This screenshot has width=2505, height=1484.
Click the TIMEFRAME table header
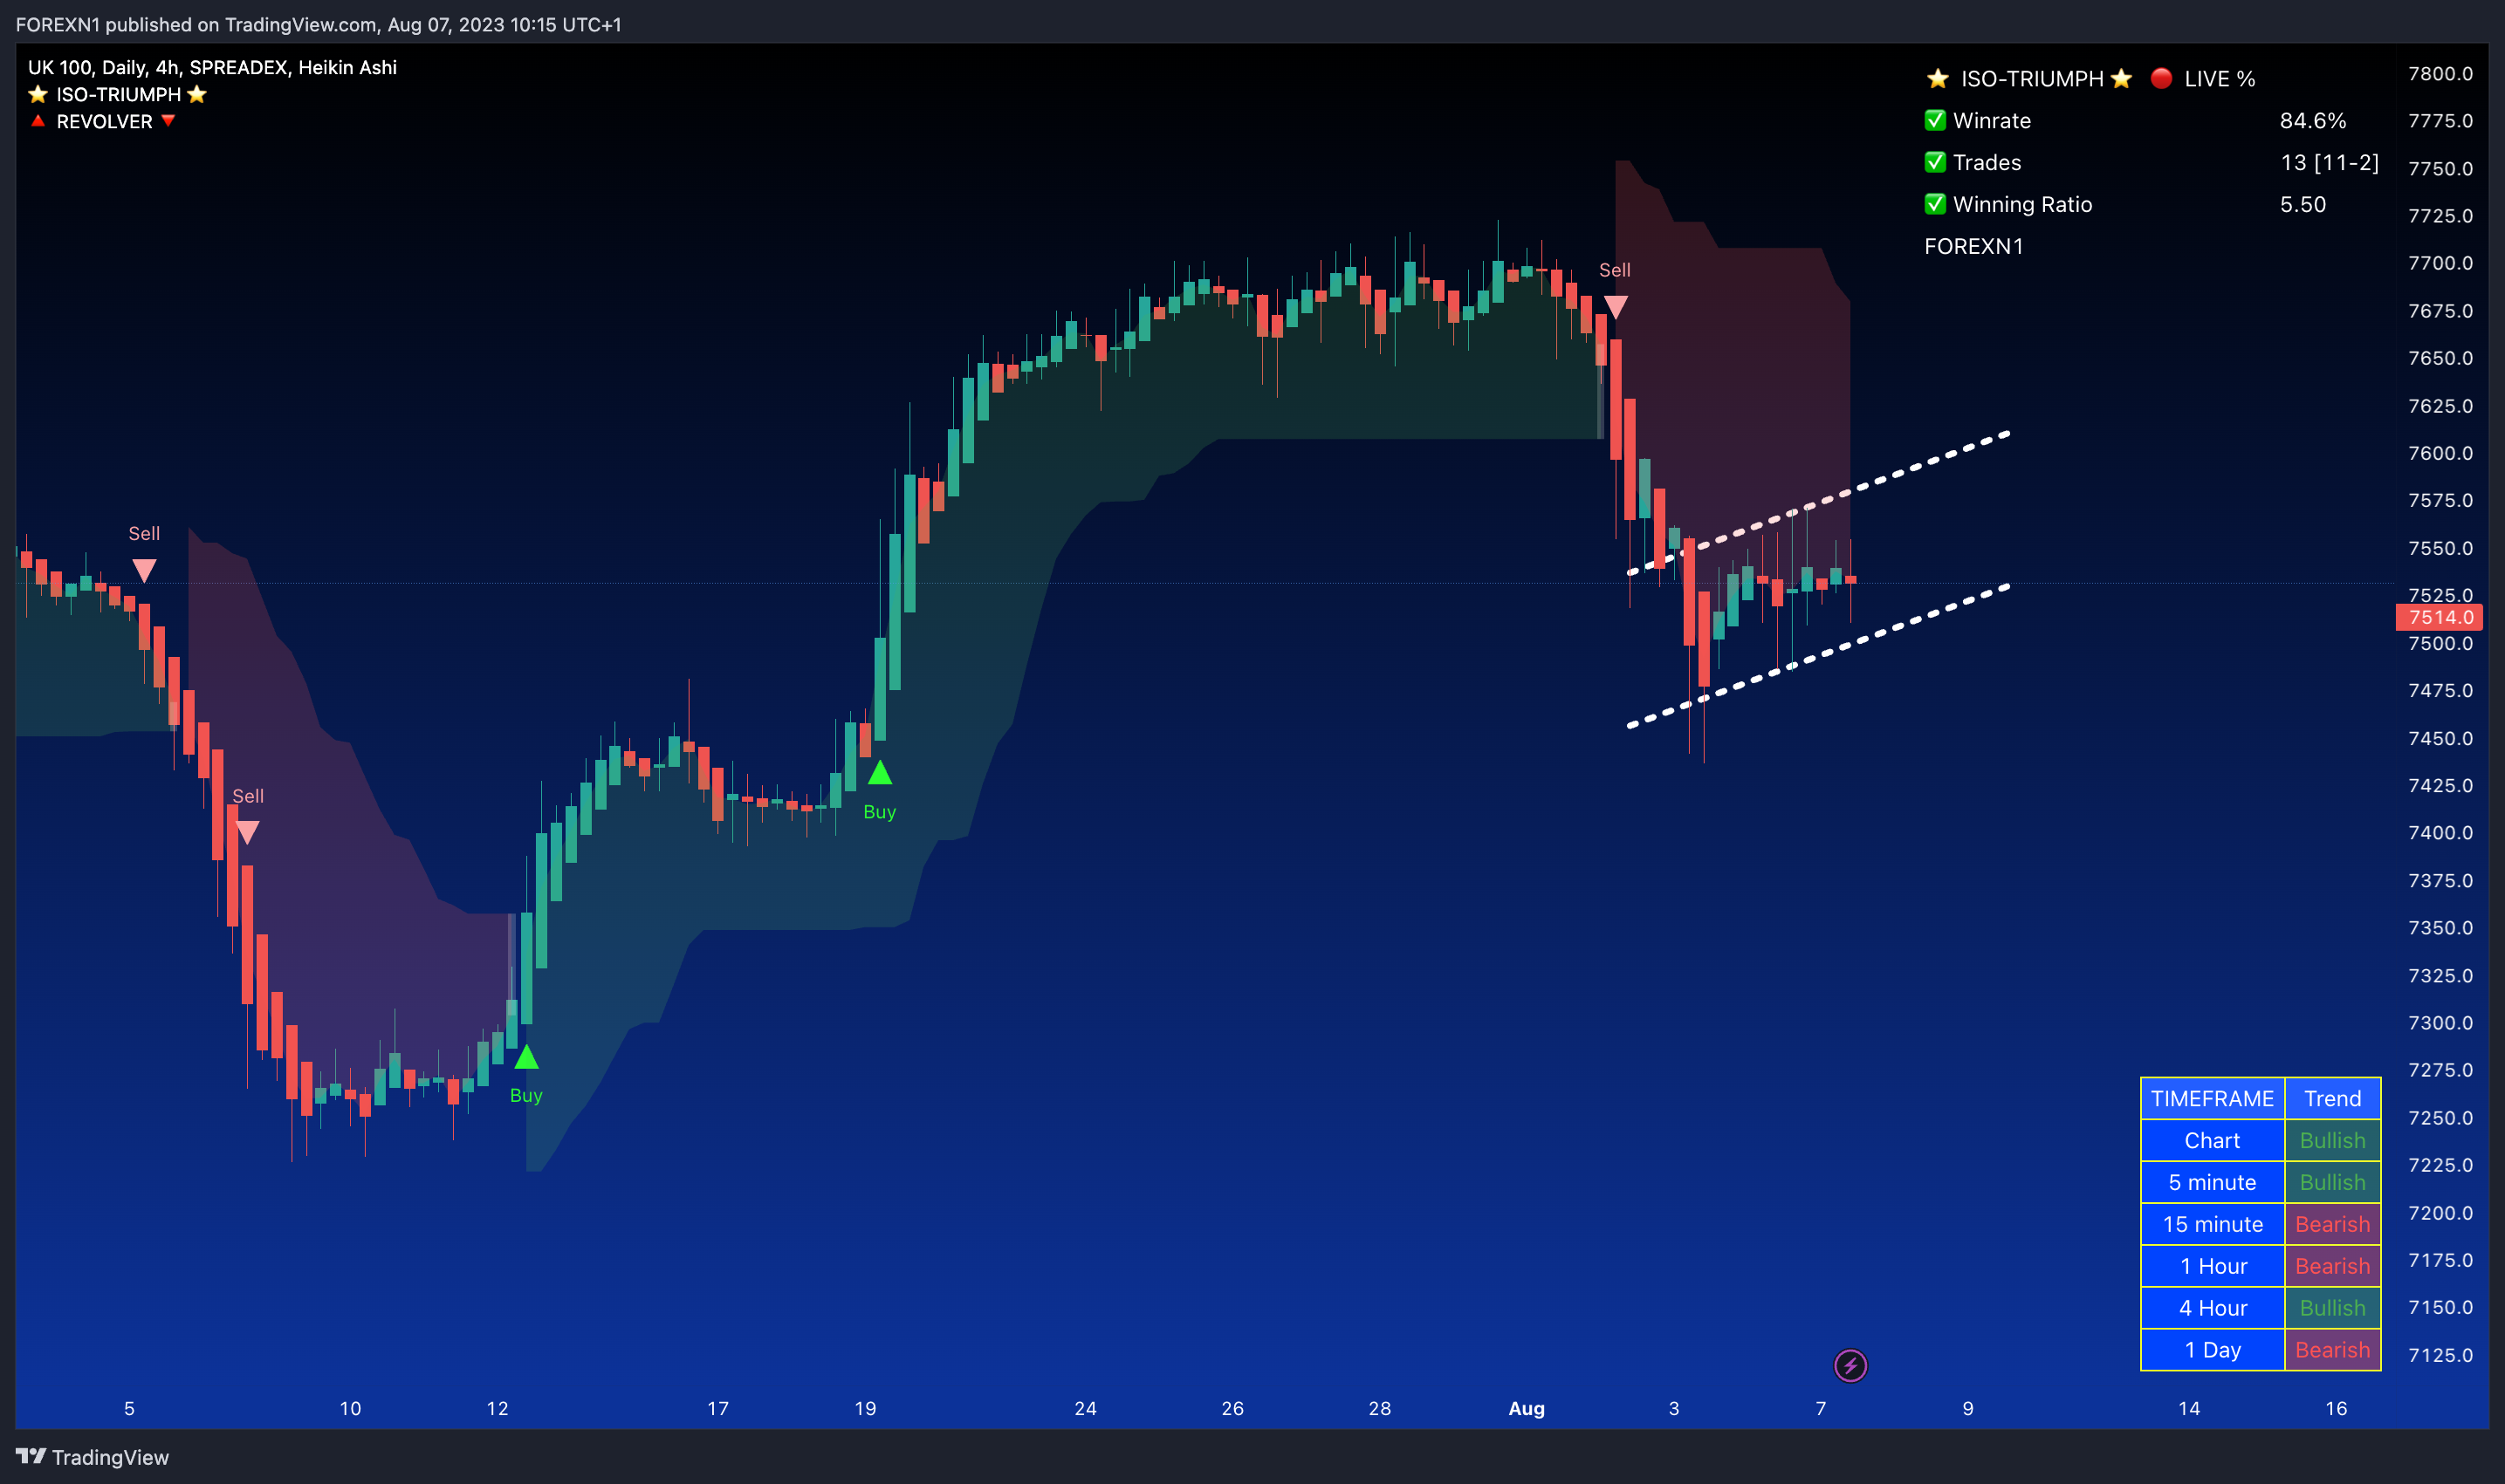[x=2213, y=1098]
